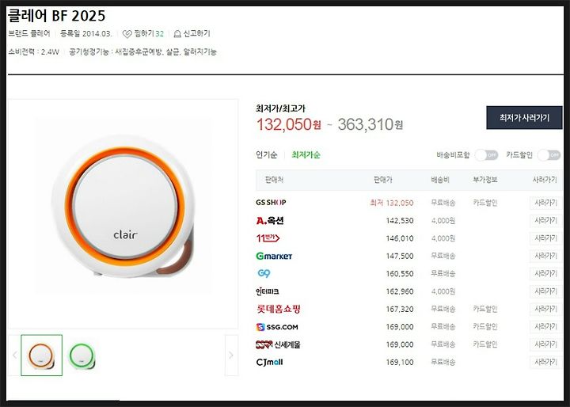
Task: Show next thumbnail with right arrow
Action: click(231, 355)
